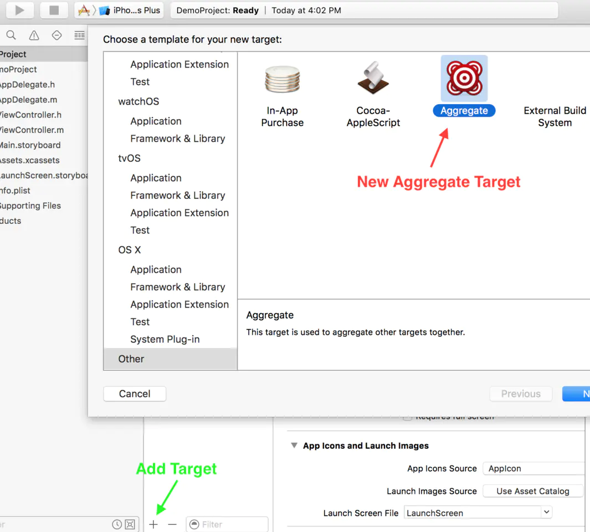
Task: Open AppDelegate.m in navigator
Action: (28, 100)
